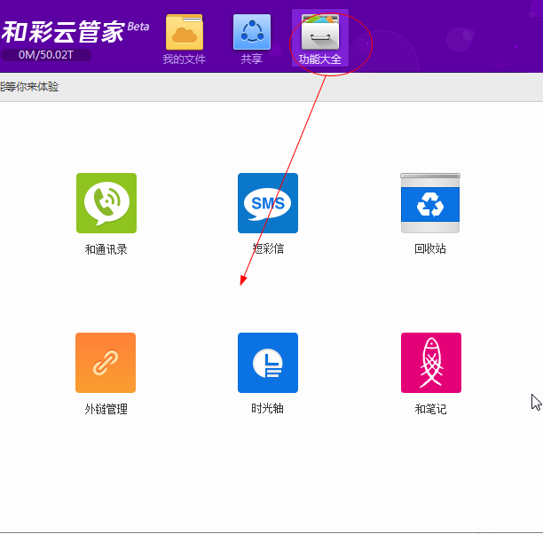Click the 时光轴 text label

pyautogui.click(x=267, y=408)
